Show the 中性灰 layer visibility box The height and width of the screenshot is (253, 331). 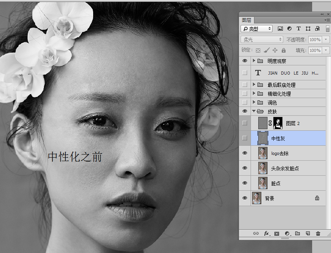(x=245, y=138)
